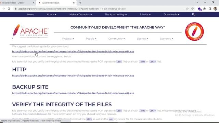Open a new tab with the plus button
This screenshot has width=219, height=123.
pos(80,3)
